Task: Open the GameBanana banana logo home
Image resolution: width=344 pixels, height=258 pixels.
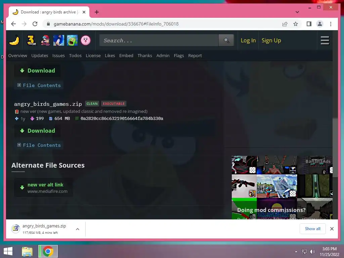Action: (14, 40)
